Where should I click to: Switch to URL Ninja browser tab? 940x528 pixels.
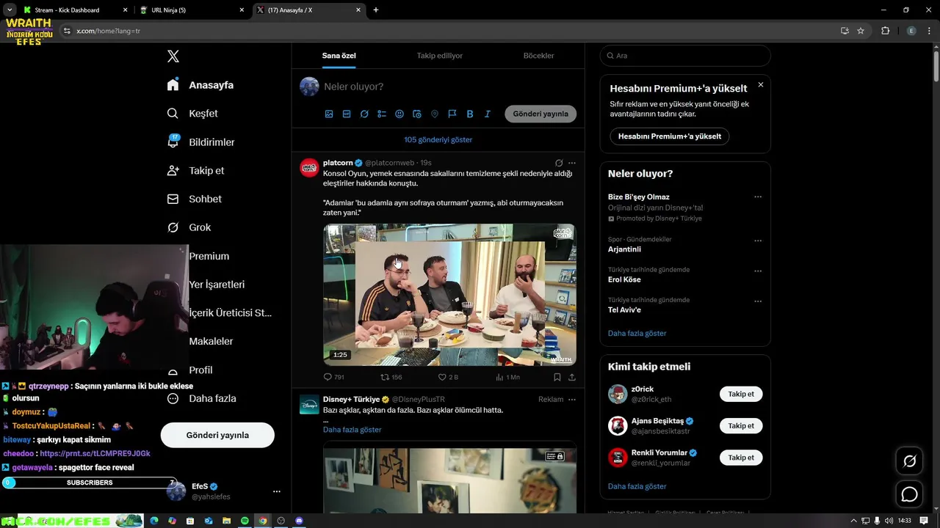tap(192, 10)
